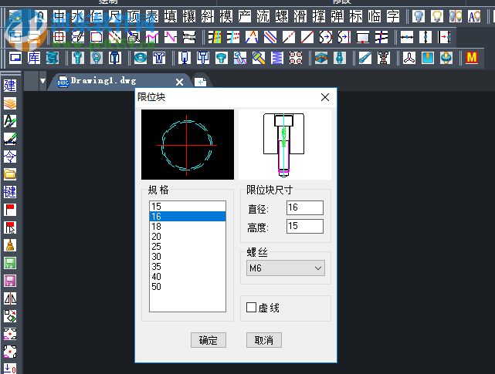Select 50 in the 规格 list

188,287
